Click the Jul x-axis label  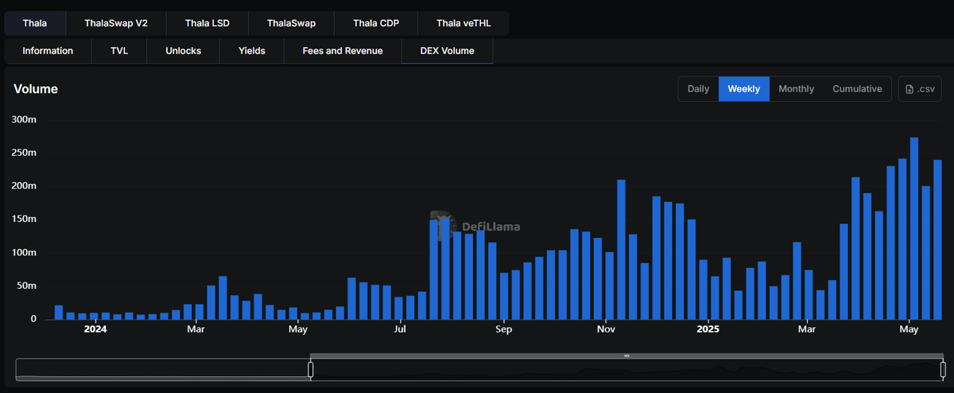(x=400, y=329)
